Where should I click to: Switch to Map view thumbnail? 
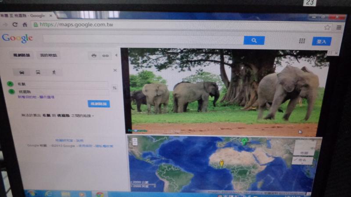pyautogui.click(x=305, y=148)
